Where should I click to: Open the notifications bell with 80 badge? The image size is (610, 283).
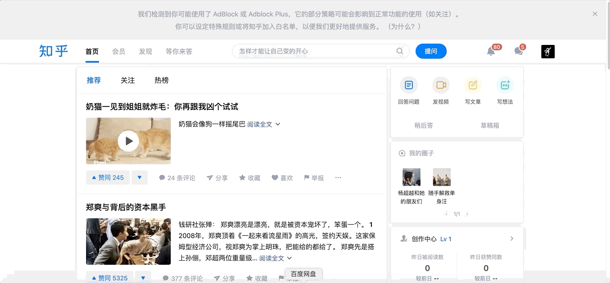491,51
